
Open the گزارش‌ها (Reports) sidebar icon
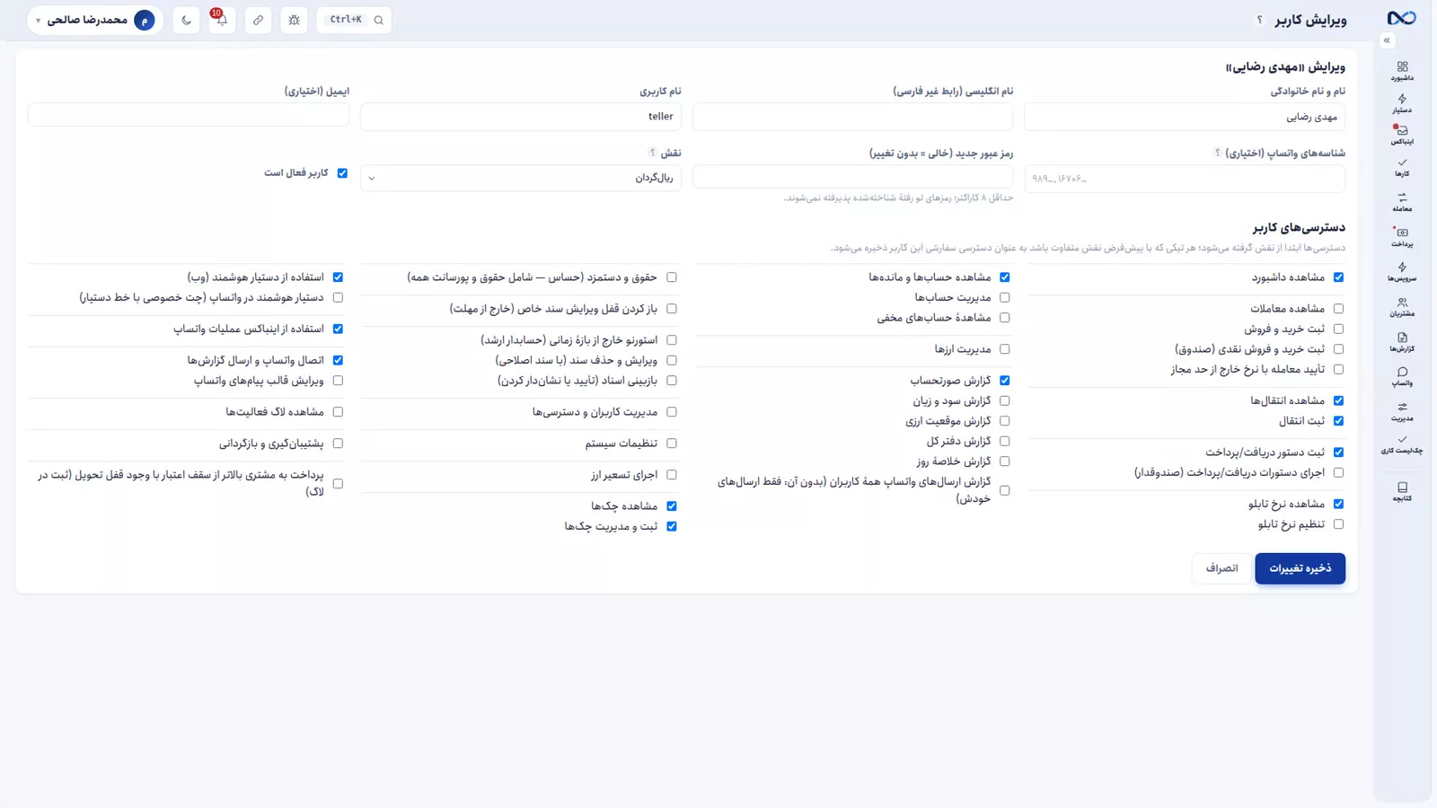(1402, 342)
